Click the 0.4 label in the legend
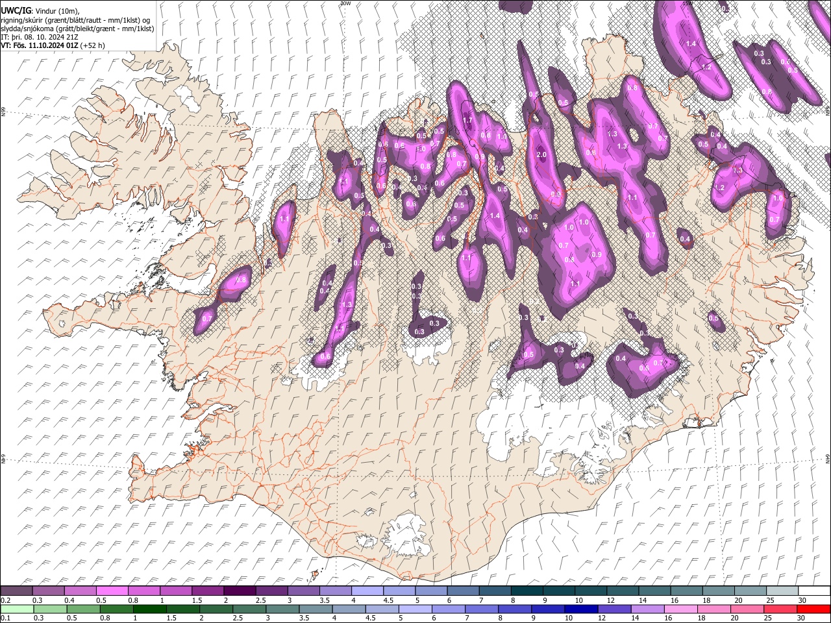Image resolution: width=831 pixels, height=623 pixels. tap(69, 600)
